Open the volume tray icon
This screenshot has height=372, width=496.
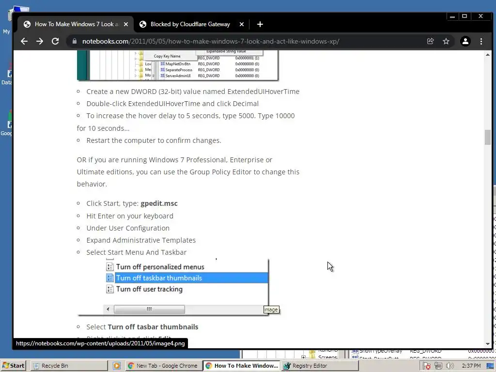(449, 366)
